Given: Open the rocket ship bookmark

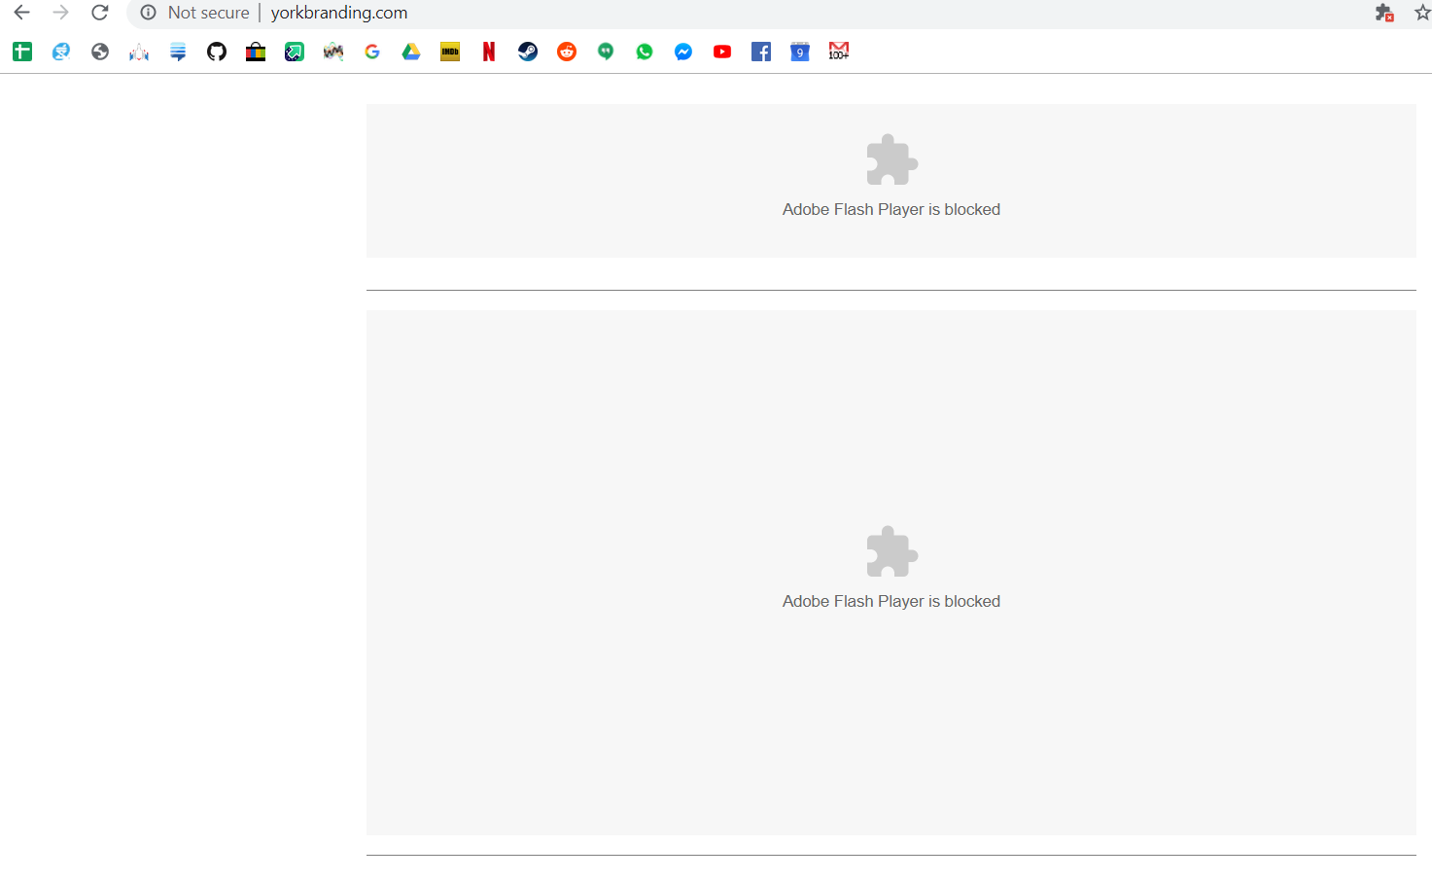Looking at the screenshot, I should click(x=139, y=52).
